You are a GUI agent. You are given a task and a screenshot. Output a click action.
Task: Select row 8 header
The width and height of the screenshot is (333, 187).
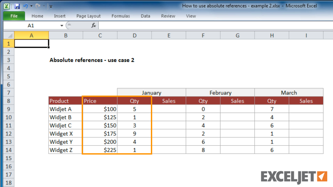coord(9,101)
